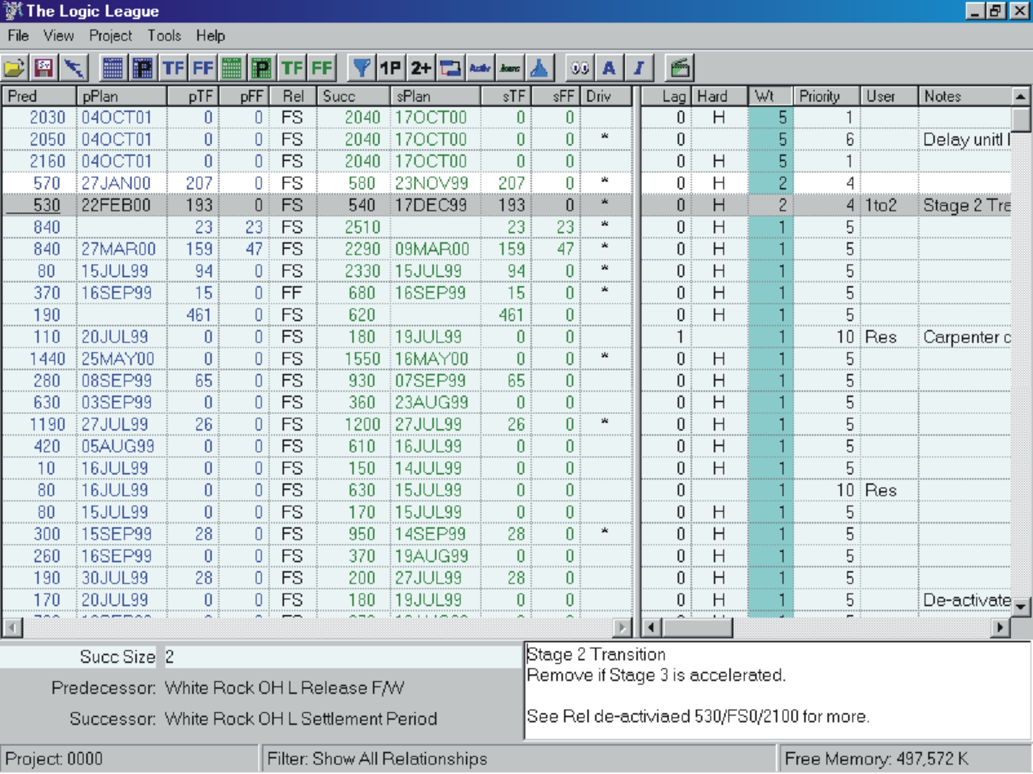Click the sPlan column header
Viewport: 1033px width, 774px height.
(x=435, y=96)
